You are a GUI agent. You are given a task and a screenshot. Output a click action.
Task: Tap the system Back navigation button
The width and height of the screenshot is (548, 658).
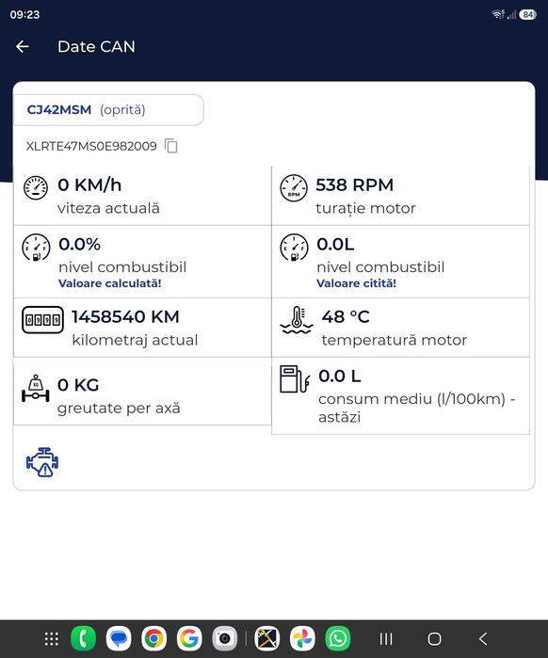point(483,639)
